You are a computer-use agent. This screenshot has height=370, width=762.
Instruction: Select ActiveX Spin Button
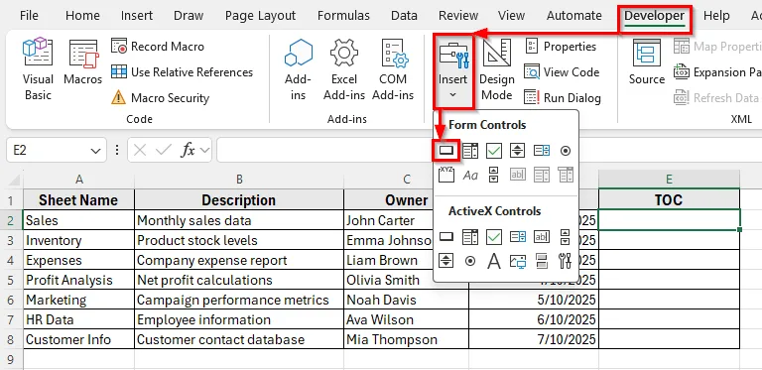446,261
